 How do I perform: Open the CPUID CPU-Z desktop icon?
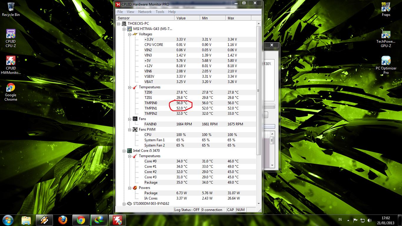pyautogui.click(x=11, y=38)
